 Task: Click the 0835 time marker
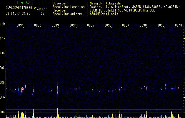[x=91, y=25]
